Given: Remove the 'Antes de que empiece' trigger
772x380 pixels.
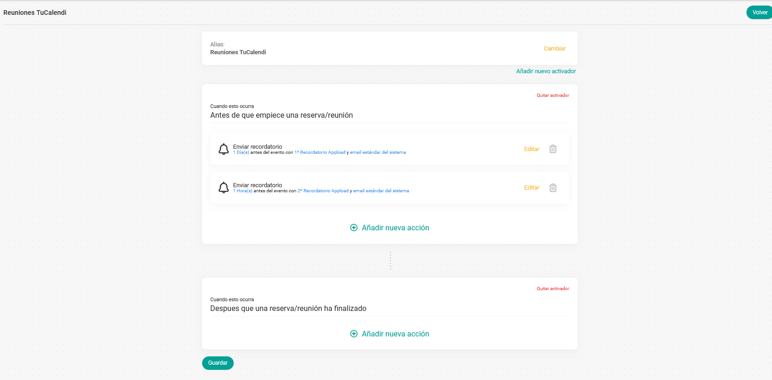Looking at the screenshot, I should (553, 95).
